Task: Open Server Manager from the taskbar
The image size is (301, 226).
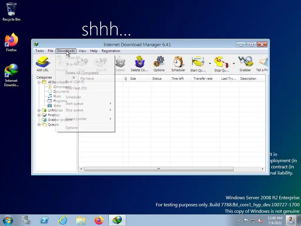Action: 26,220
